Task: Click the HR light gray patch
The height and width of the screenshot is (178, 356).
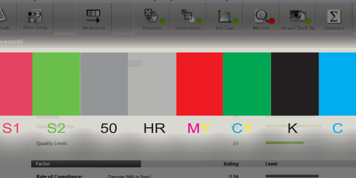Action: [x=152, y=84]
